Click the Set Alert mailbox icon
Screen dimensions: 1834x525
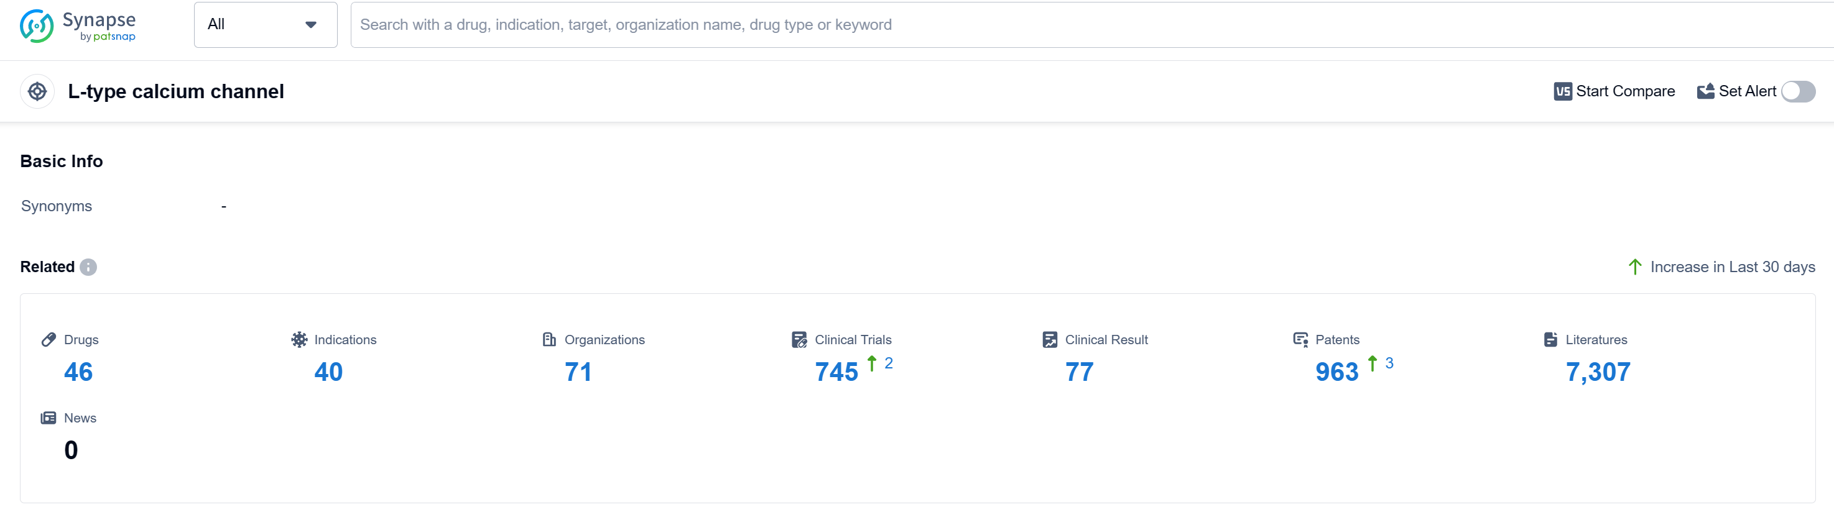click(1705, 92)
